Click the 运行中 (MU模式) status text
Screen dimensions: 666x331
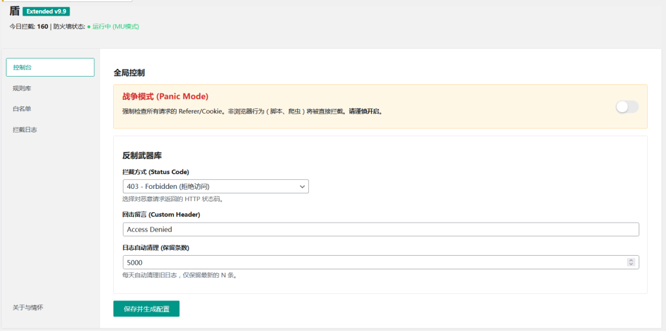116,27
